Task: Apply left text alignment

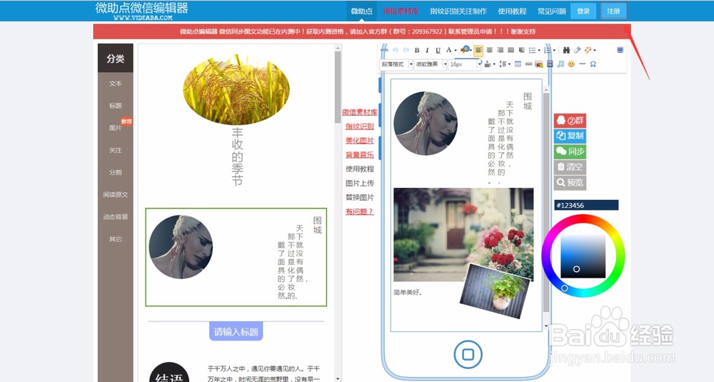Action: (478, 50)
